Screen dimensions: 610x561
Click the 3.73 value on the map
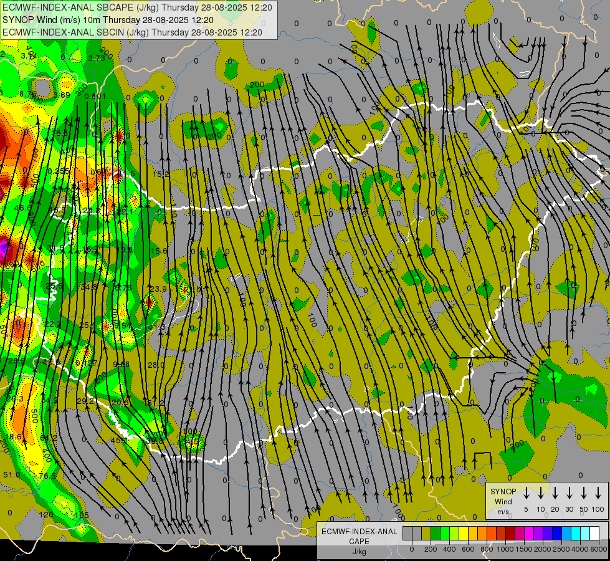(97, 59)
